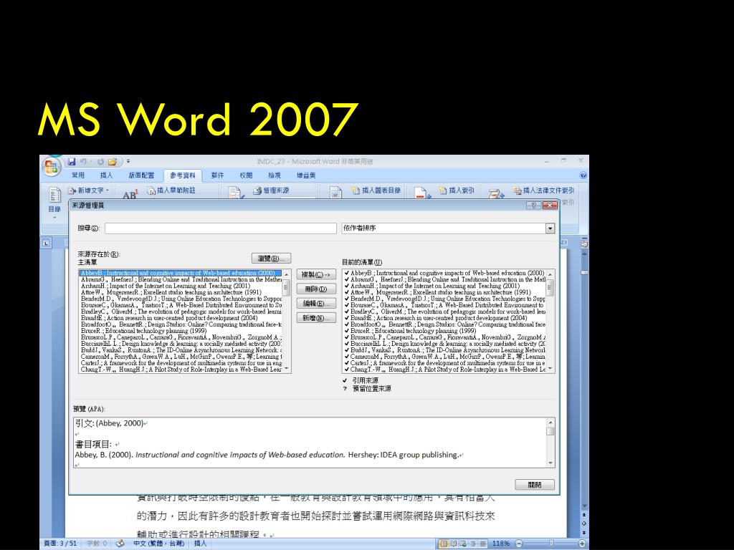Screen dimensions: 734x550
Task: Open the 版面配置 ribbon tab
Action: pyautogui.click(x=141, y=175)
